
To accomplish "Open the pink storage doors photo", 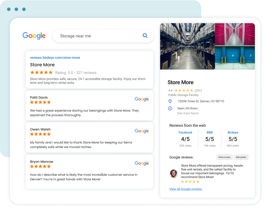I will click(235, 34).
